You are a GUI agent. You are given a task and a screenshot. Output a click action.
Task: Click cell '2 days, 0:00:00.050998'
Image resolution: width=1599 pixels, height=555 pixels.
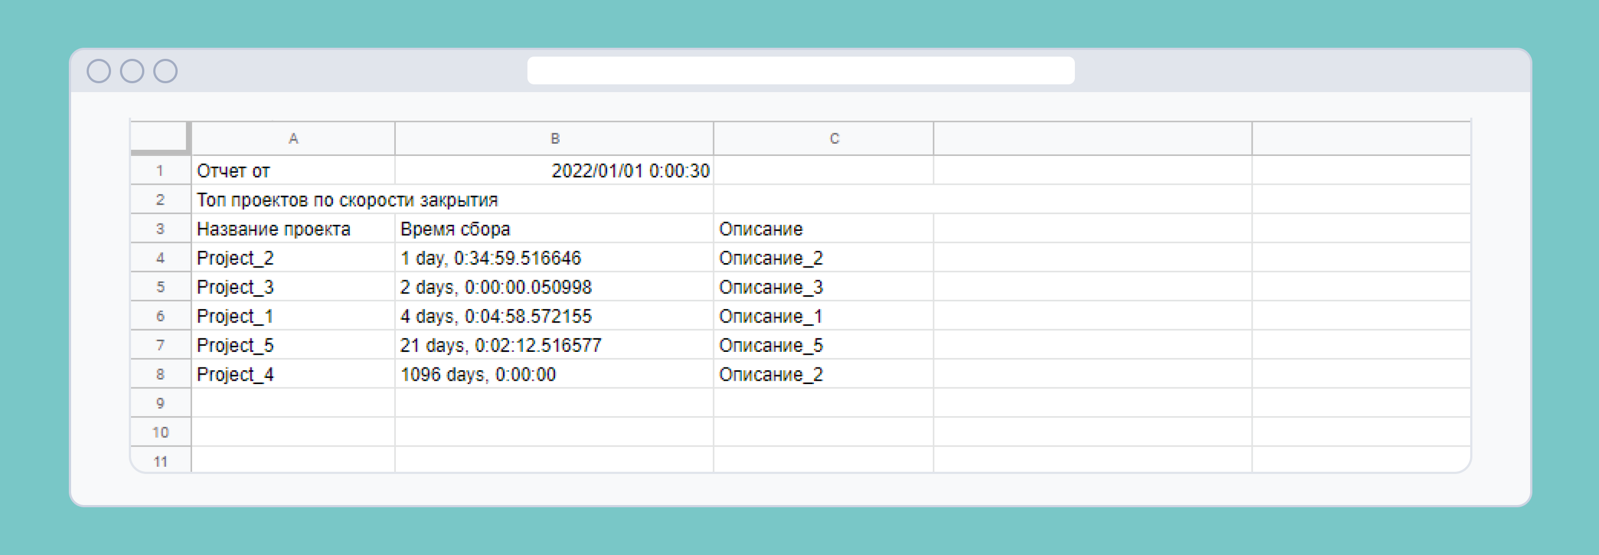point(554,287)
